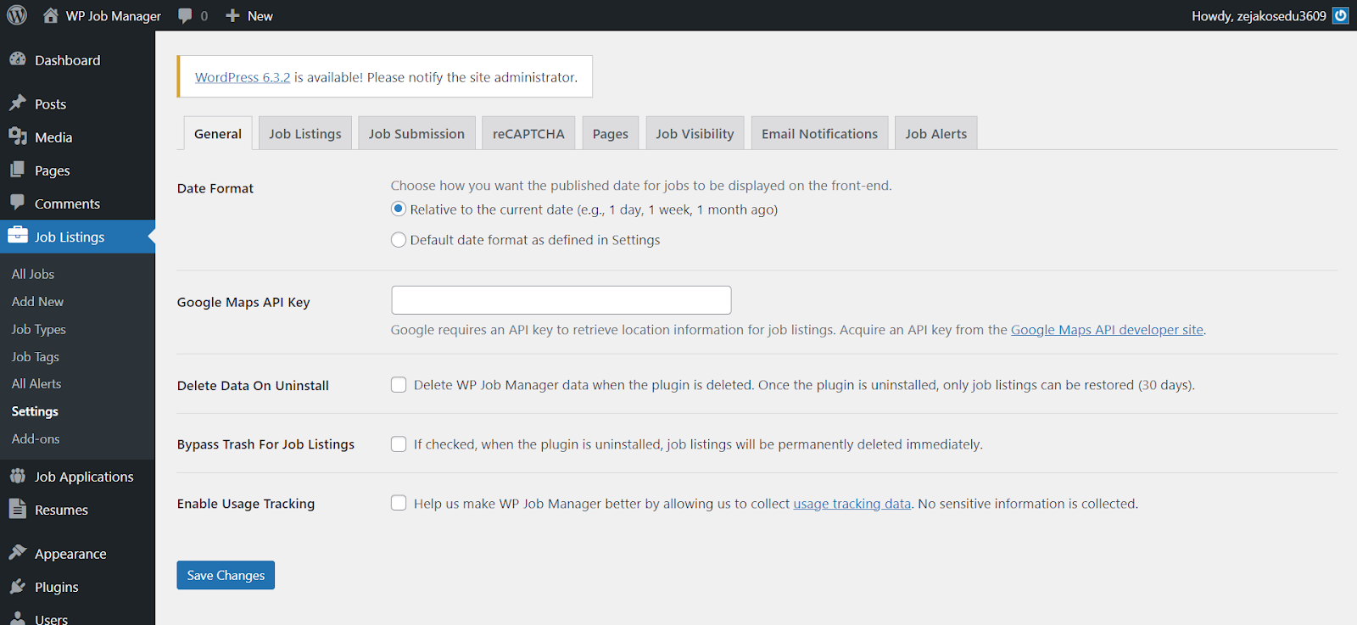This screenshot has width=1357, height=625.
Task: Click the Resumes document icon
Action: (x=18, y=509)
